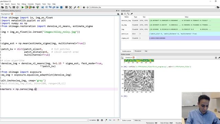Screen dimensions: 220x124
Task: Open Consoles menu
Action: pyautogui.click(x=31, y=4)
